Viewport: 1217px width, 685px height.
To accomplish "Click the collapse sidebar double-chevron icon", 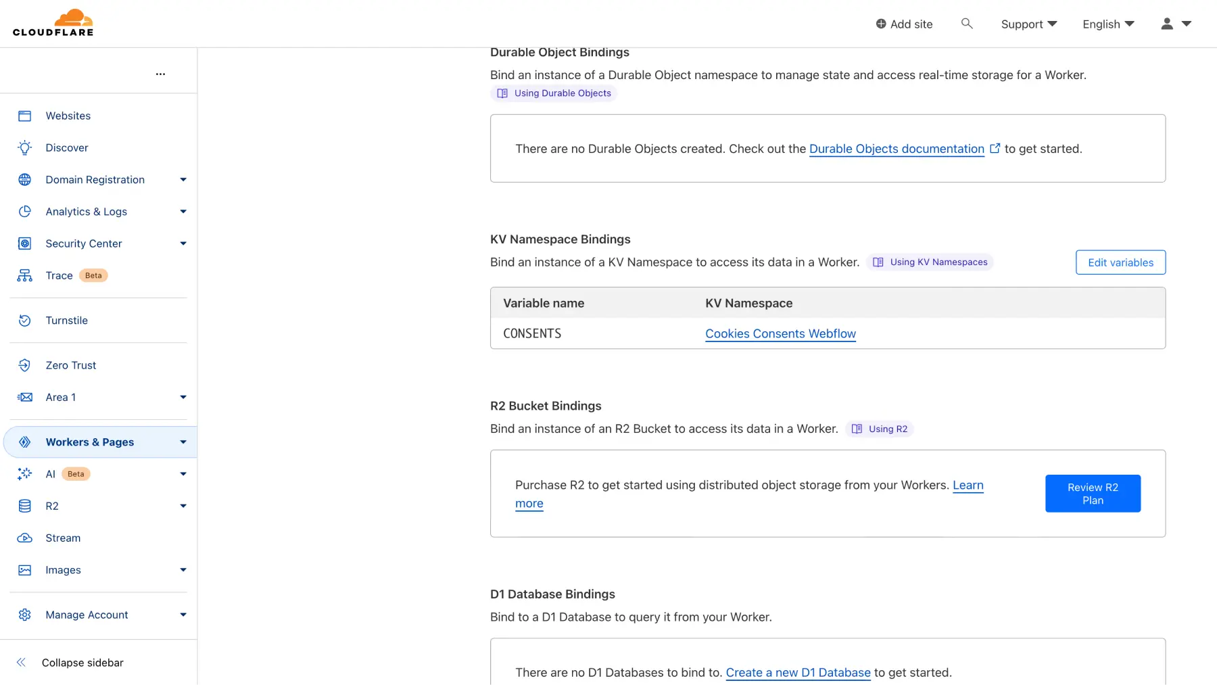I will coord(21,663).
